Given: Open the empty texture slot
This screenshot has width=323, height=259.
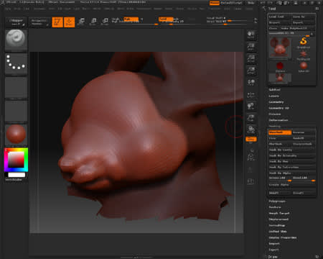Looking at the screenshot, I should 16,111.
